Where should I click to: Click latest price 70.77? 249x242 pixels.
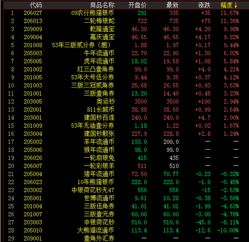tap(171, 174)
